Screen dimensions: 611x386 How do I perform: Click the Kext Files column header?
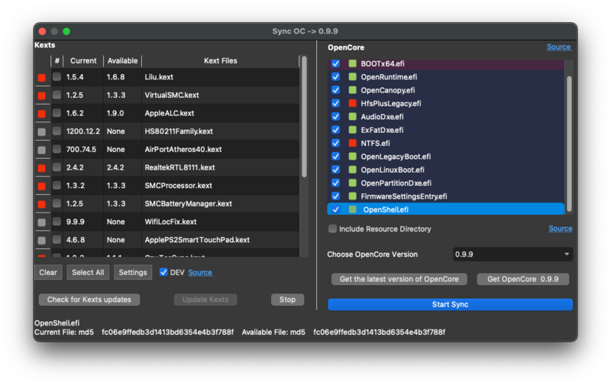(221, 61)
